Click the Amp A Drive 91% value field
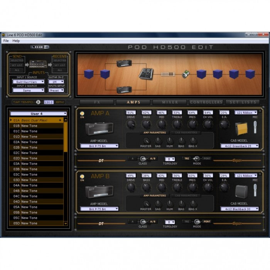 [x=131, y=113]
